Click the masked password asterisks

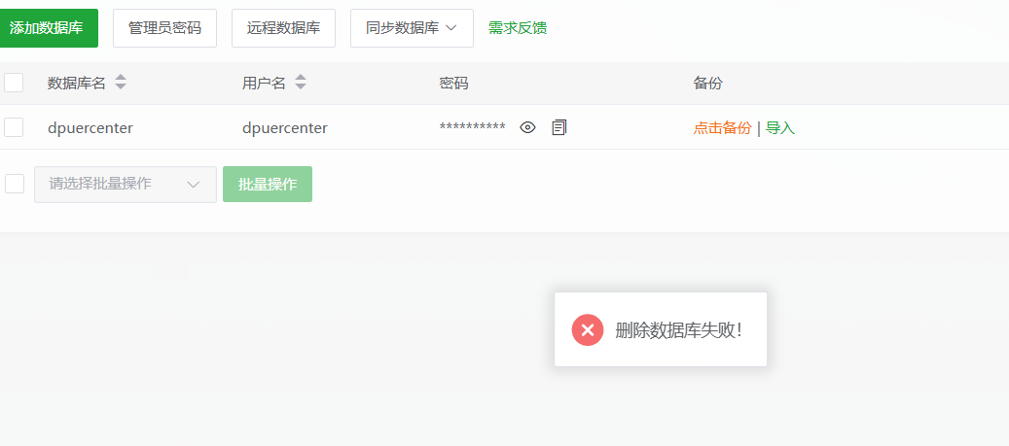pos(472,127)
